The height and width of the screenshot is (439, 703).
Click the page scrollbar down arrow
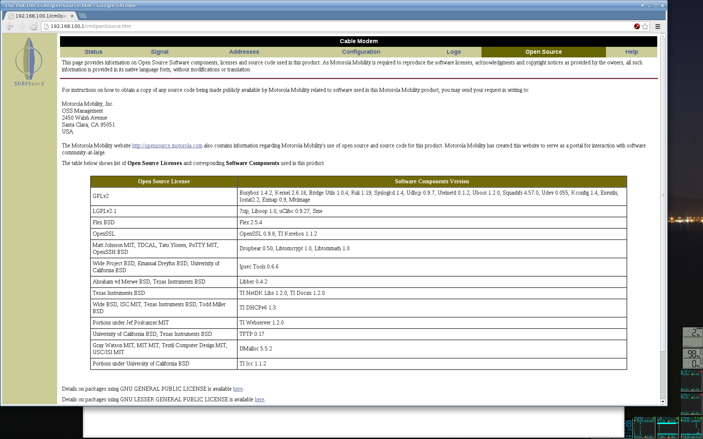coord(663,402)
